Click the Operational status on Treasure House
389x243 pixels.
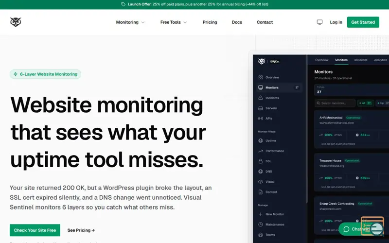[352, 160]
